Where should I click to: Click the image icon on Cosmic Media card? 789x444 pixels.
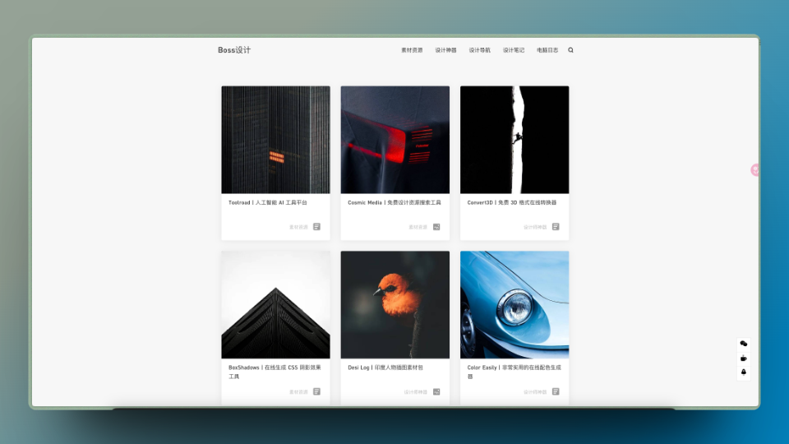(436, 227)
